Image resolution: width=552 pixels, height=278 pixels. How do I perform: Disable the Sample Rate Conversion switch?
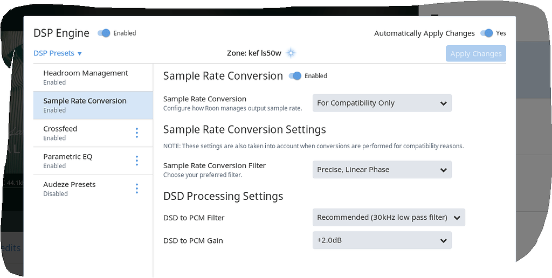pyautogui.click(x=295, y=76)
